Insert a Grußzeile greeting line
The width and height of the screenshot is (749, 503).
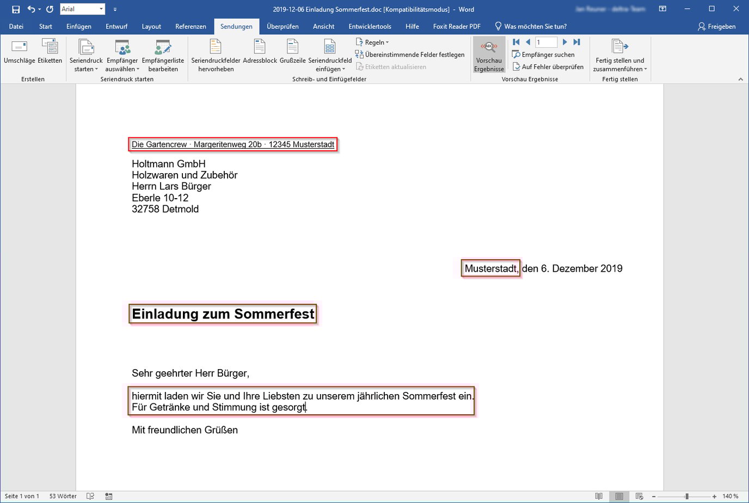coord(292,47)
